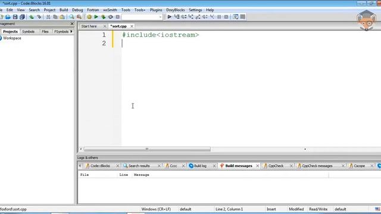
Task: Switch to the FSymbols tab
Action: click(x=61, y=32)
